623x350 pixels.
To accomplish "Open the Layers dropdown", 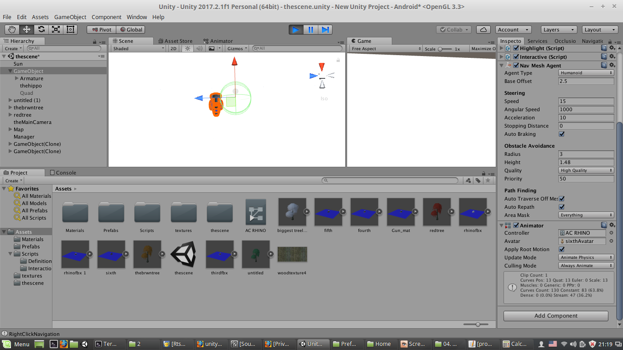I will [559, 30].
